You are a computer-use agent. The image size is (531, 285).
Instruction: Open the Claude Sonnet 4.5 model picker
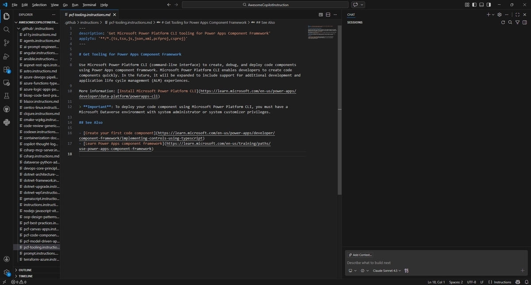[387, 271]
